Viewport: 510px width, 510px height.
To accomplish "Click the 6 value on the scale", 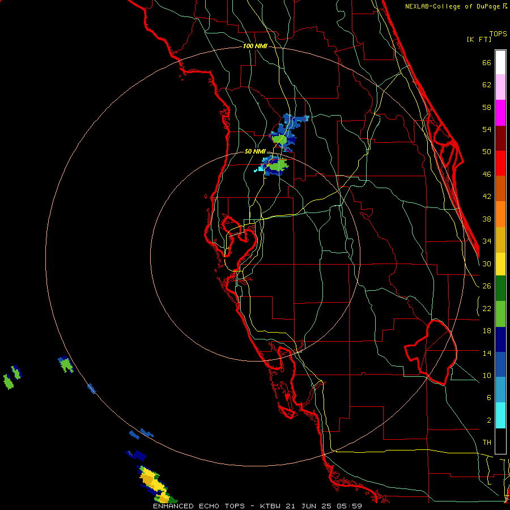I will coord(488,398).
